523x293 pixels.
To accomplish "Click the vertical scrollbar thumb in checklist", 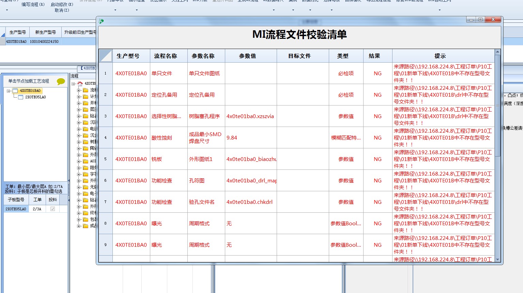I will (497, 105).
